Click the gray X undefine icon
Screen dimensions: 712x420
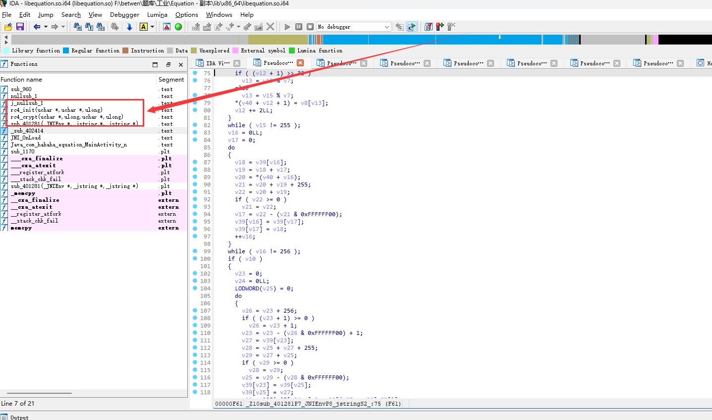[270, 27]
